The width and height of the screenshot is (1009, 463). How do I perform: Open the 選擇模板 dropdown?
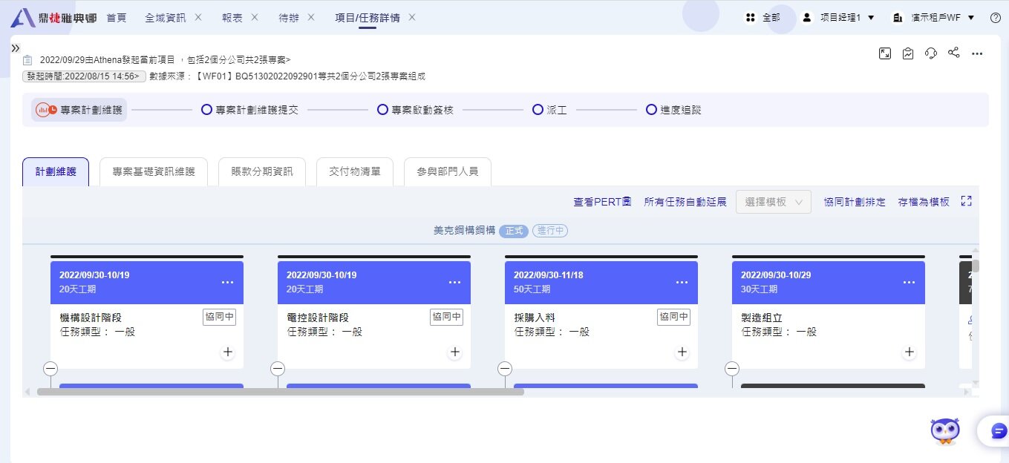point(773,202)
